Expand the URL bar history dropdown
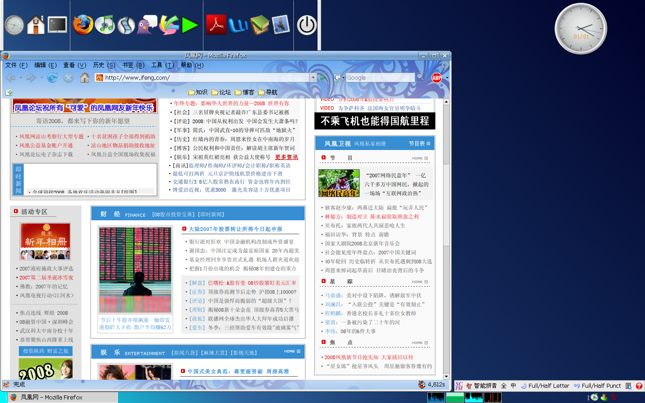 pos(313,77)
